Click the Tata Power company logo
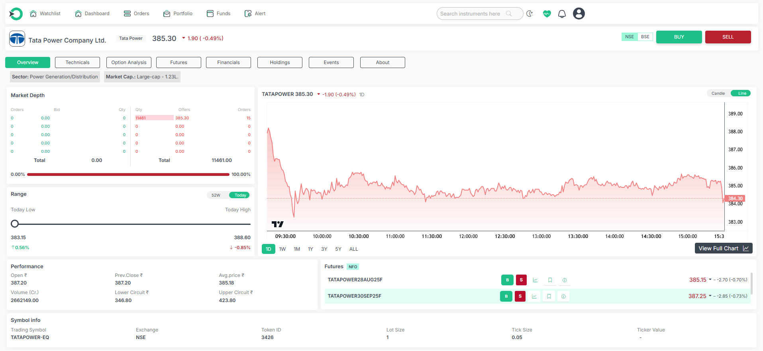Viewport: 763px width, 351px height. [17, 39]
